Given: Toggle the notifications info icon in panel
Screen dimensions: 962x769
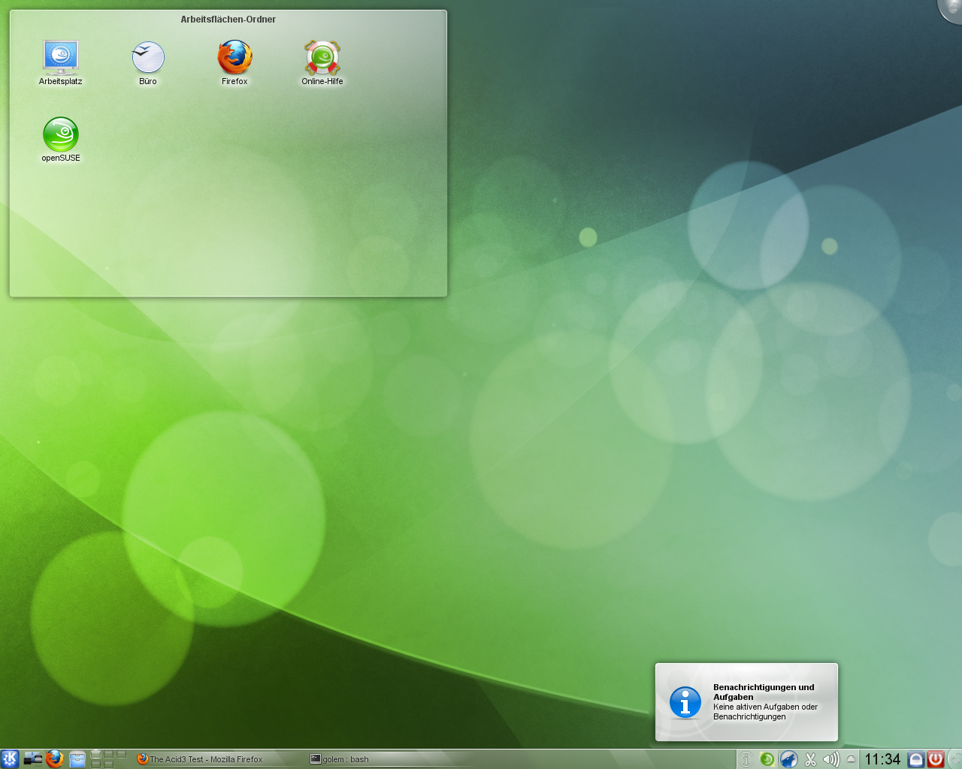Looking at the screenshot, I should (746, 759).
